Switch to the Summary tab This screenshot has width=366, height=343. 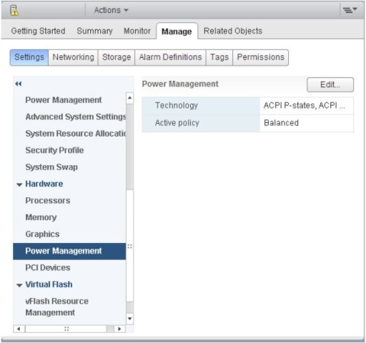click(94, 31)
